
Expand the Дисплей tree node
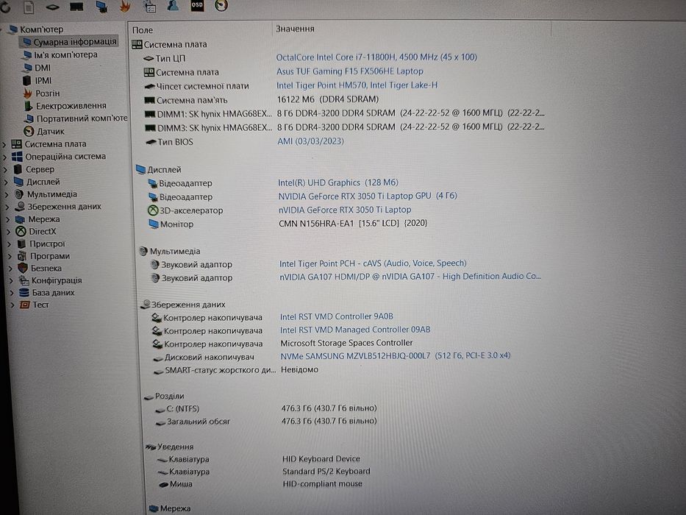coord(6,182)
